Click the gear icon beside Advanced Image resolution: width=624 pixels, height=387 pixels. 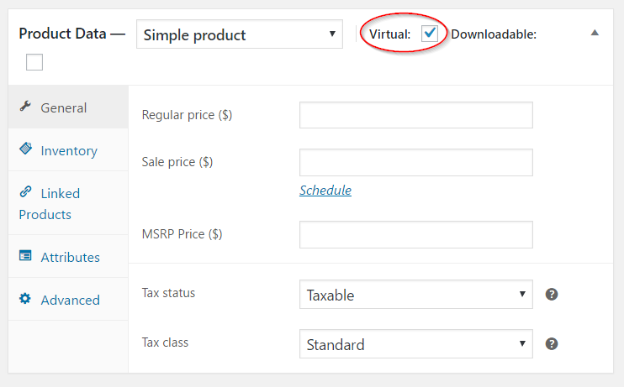coord(25,298)
